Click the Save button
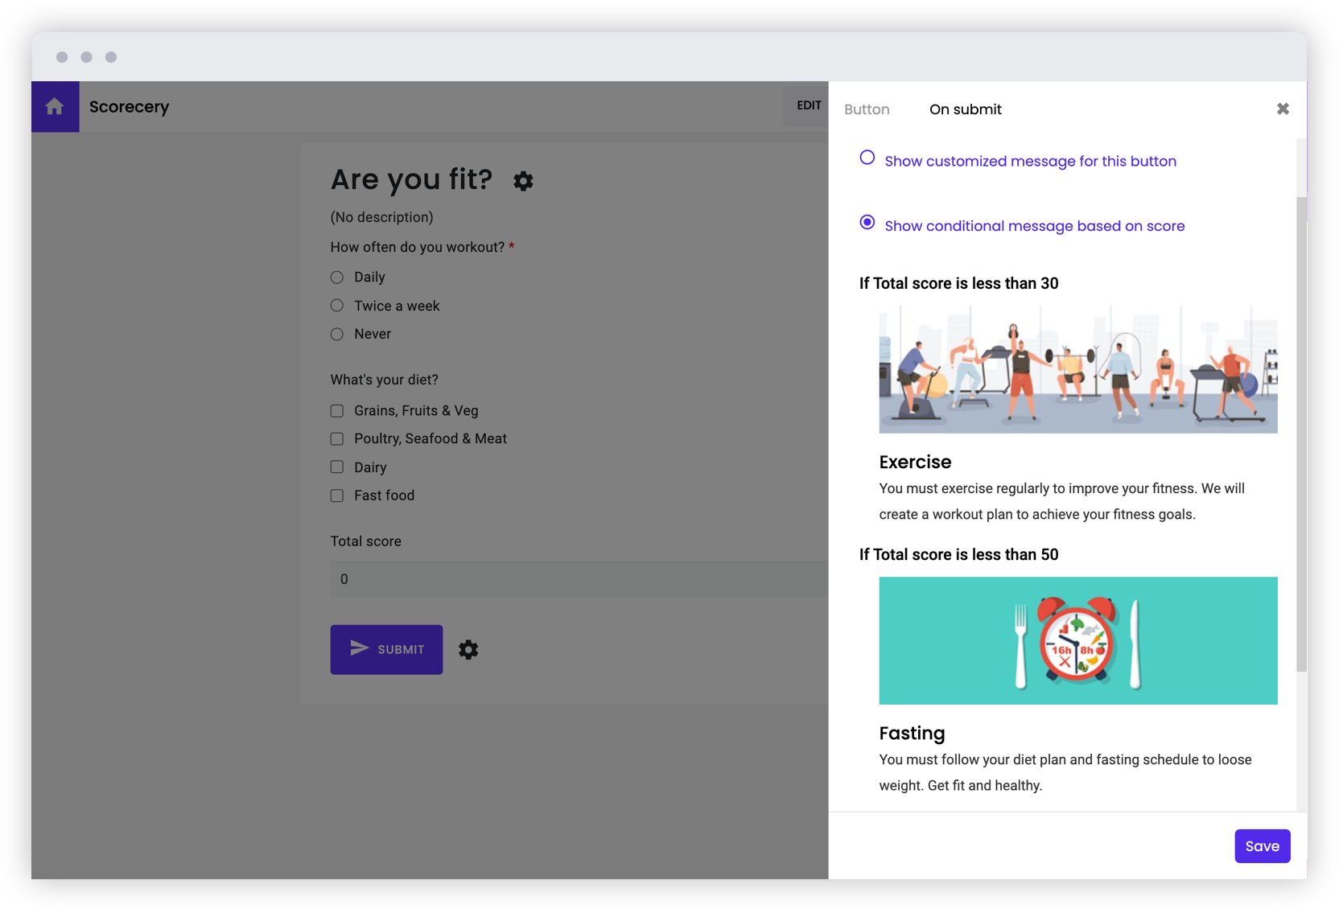 point(1262,845)
